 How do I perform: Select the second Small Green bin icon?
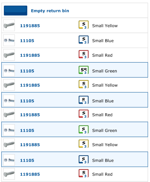(84, 129)
